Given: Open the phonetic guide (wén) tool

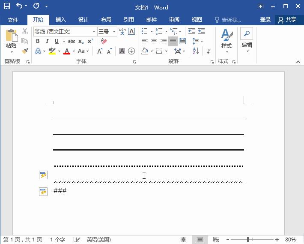Looking at the screenshot, I should (x=122, y=31).
